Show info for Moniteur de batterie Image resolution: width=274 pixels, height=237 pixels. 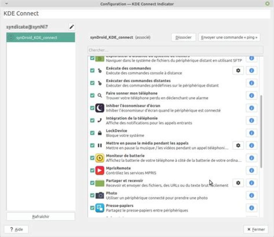click(x=252, y=158)
